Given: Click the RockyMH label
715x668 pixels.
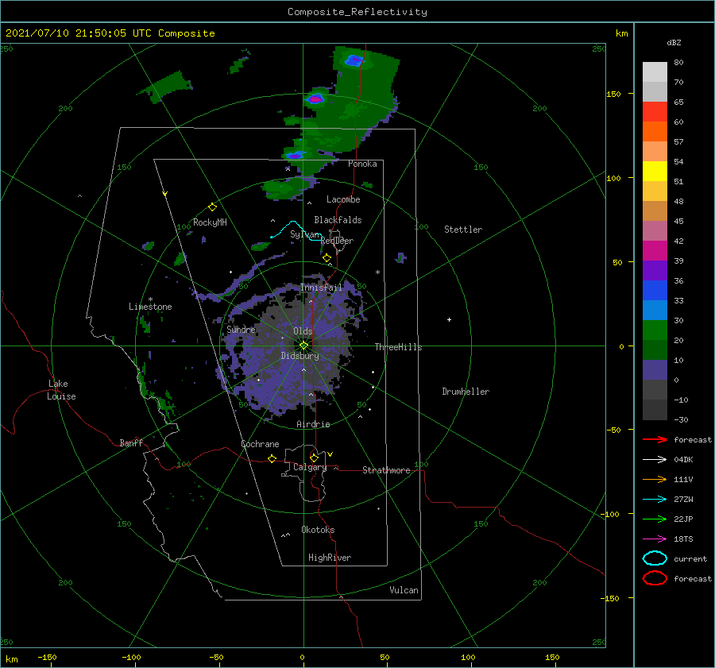Looking at the screenshot, I should tap(210, 222).
